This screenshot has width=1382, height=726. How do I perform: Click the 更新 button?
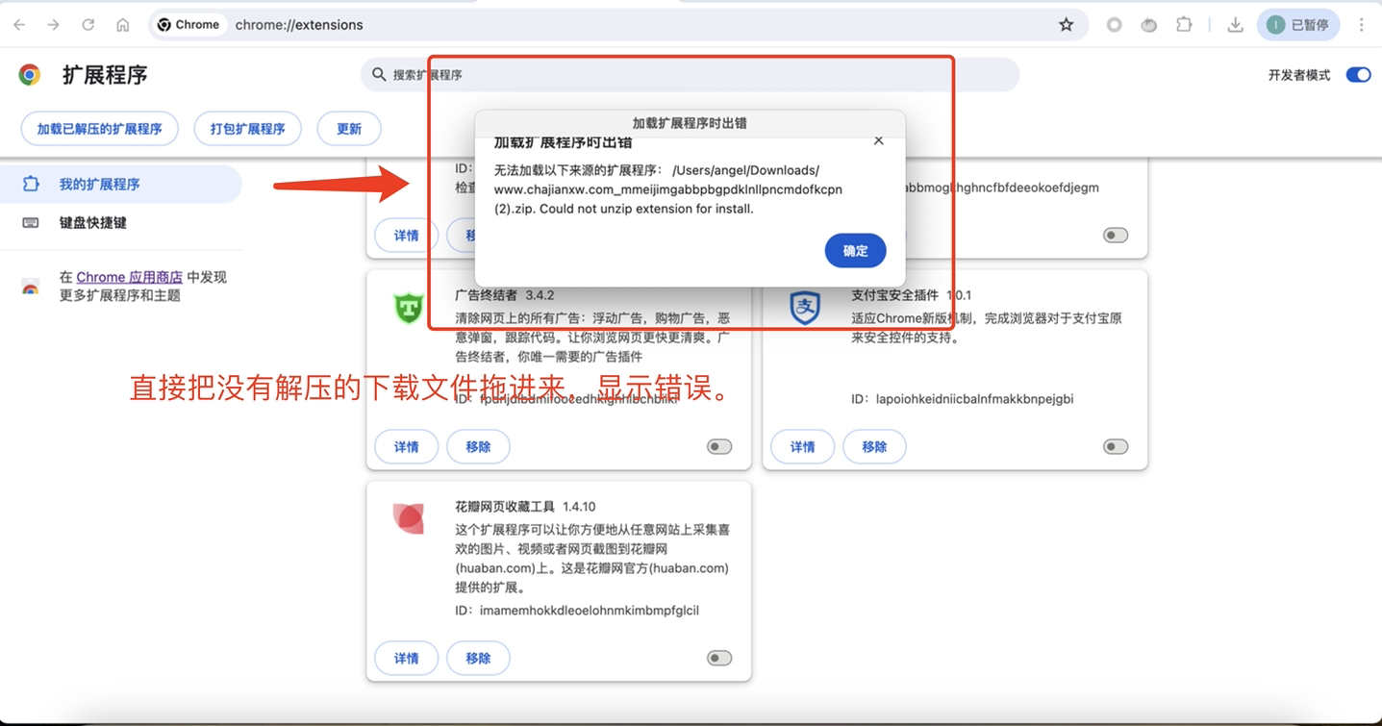coord(349,129)
